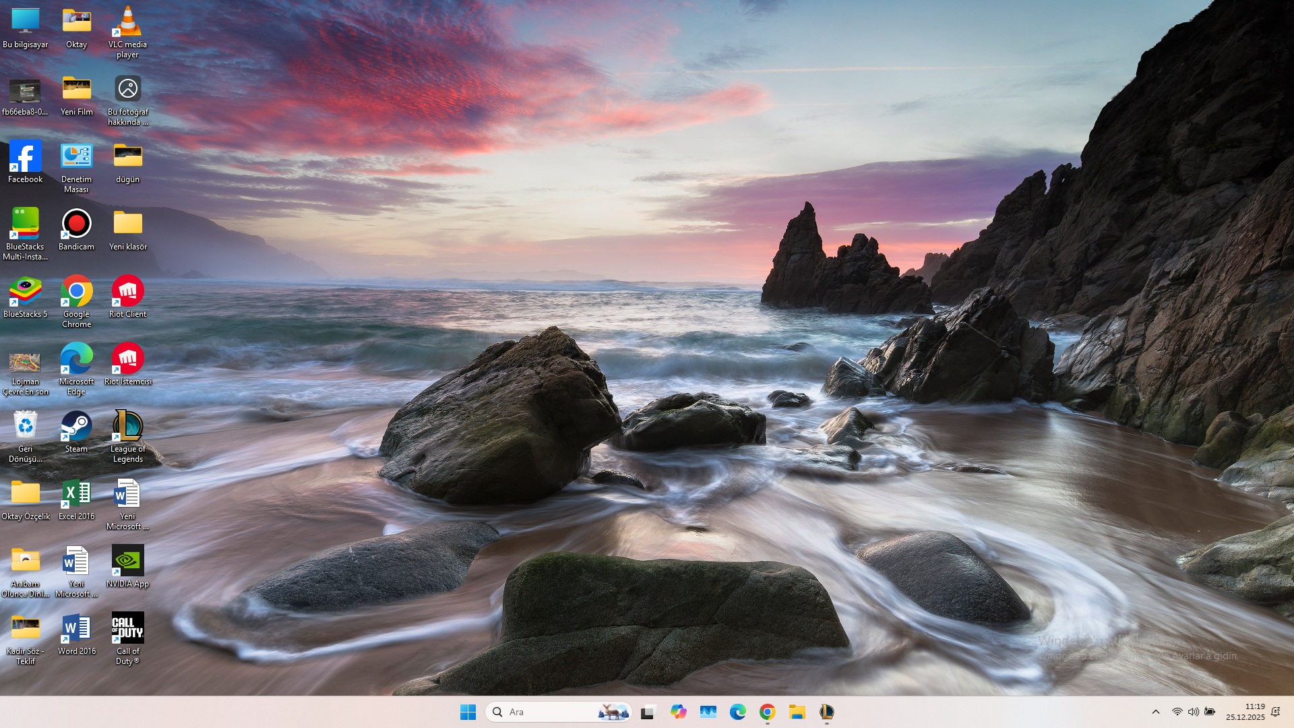Click the Ara search box in taskbar

tap(558, 712)
